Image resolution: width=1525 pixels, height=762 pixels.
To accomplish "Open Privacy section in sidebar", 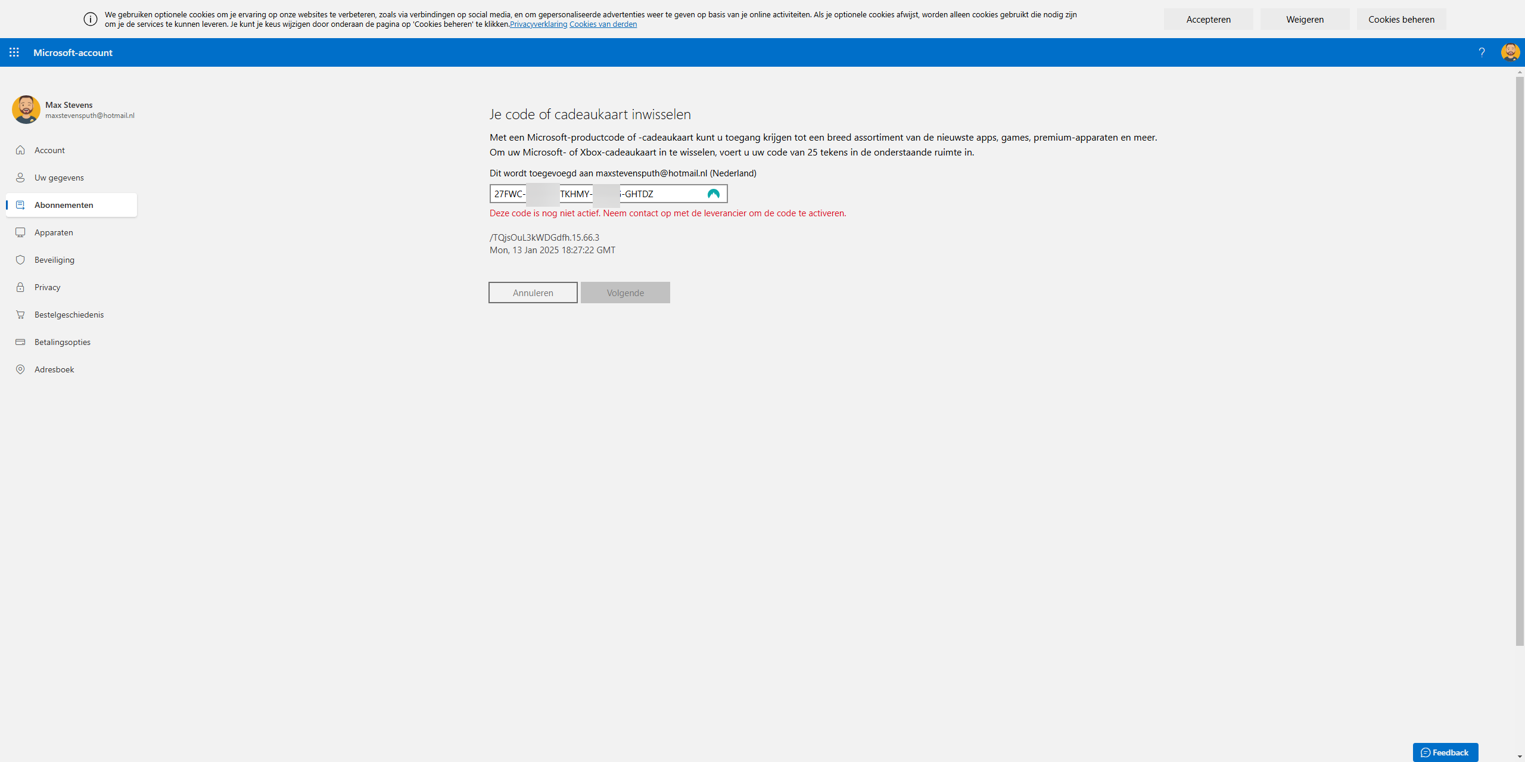I will click(x=47, y=287).
